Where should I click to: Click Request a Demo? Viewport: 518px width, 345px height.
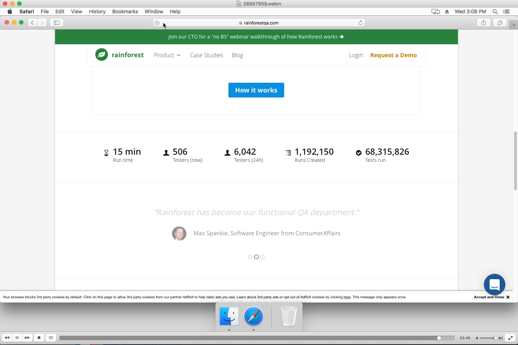click(394, 55)
